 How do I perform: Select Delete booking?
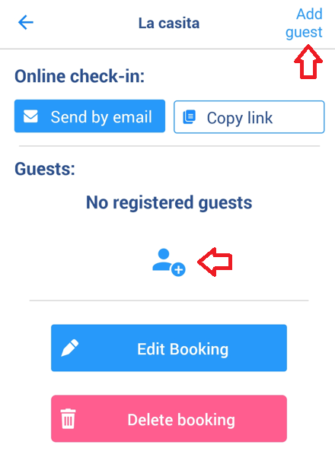(x=169, y=418)
